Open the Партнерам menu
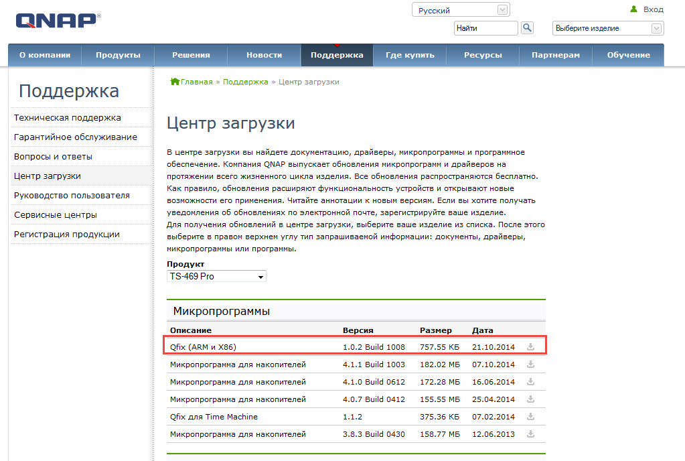 pos(556,55)
